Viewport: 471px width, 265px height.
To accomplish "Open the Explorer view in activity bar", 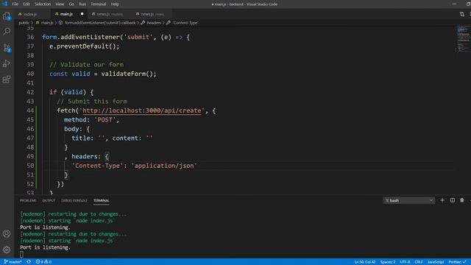I will [7, 15].
